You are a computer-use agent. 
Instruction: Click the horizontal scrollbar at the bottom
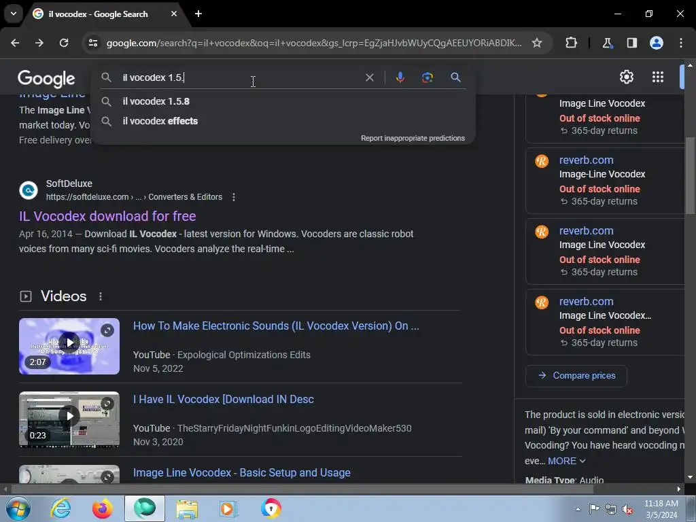pos(302,489)
